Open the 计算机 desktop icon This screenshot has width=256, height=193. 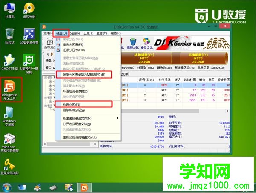click(10, 10)
